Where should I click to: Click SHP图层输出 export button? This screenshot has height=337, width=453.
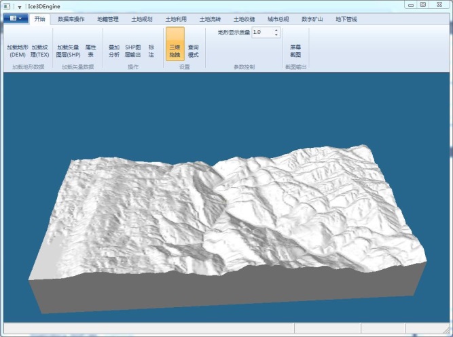(x=133, y=50)
